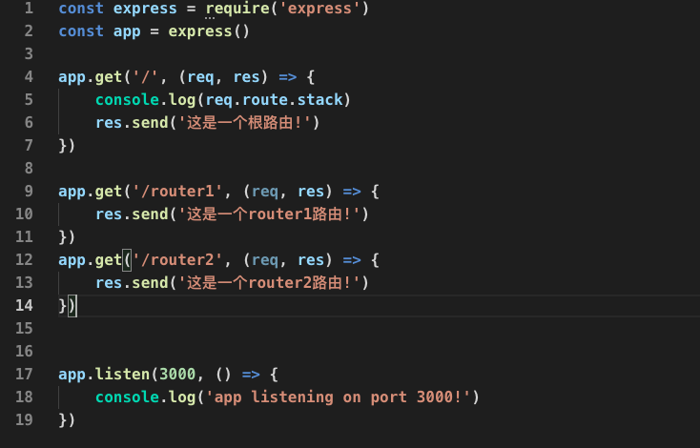Click the 'express()' call on line 2
This screenshot has height=448, width=700.
pyautogui.click(x=209, y=31)
